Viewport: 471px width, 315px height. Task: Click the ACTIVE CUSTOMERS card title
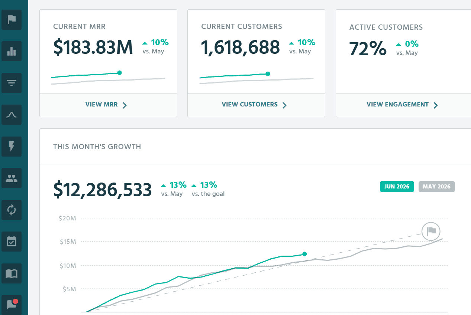coord(386,27)
